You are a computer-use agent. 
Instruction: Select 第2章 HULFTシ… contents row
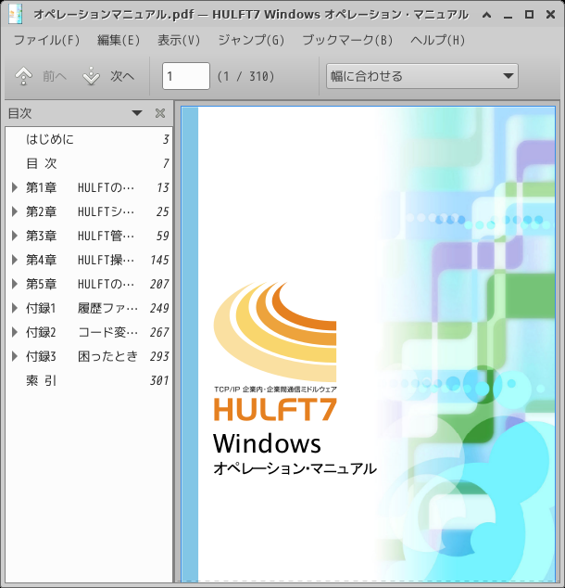(x=89, y=211)
